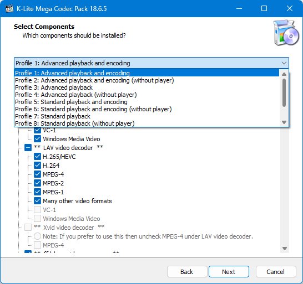The image size is (303, 284).
Task: Go Back to the previous step
Action: (x=187, y=272)
